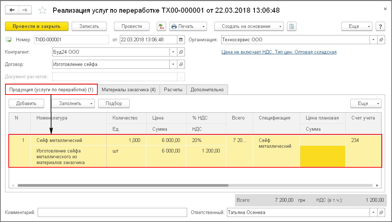Switch to Материалы заказчика tab
392x222 pixels.
(128, 90)
